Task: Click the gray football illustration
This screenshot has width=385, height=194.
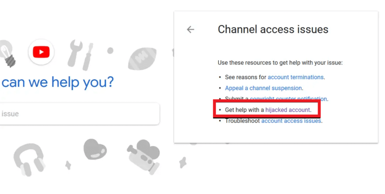Action: (142, 59)
